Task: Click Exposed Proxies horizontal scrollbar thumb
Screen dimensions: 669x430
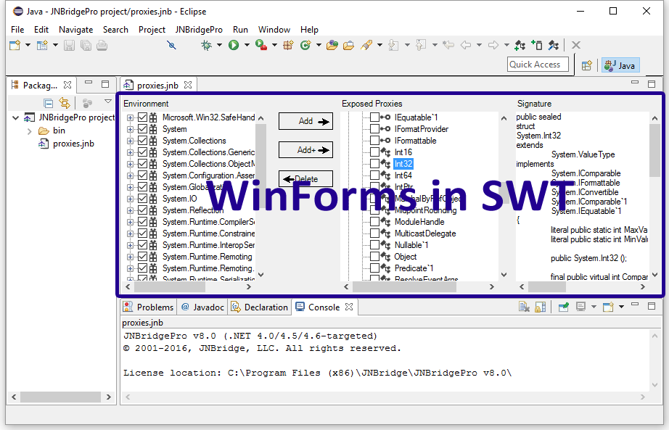Action: 404,287
